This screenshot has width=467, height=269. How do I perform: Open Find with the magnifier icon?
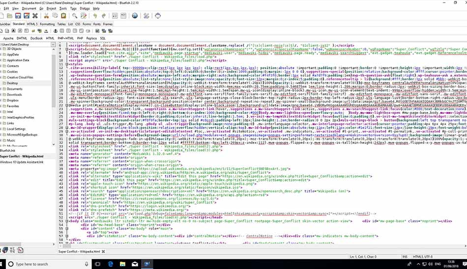pyautogui.click(x=75, y=16)
